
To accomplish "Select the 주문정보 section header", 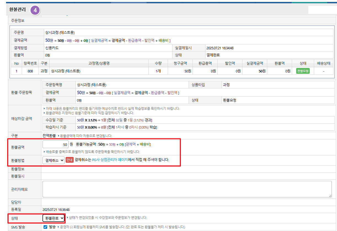I will [x=18, y=20].
